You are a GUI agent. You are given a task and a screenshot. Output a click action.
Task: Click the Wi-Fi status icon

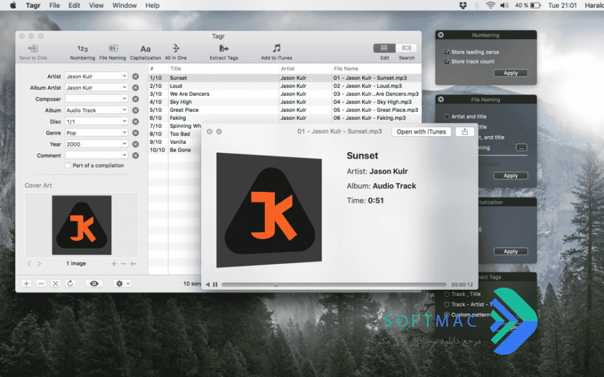pyautogui.click(x=490, y=6)
